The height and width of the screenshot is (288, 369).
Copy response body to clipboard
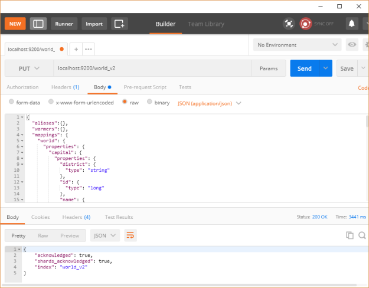350,235
